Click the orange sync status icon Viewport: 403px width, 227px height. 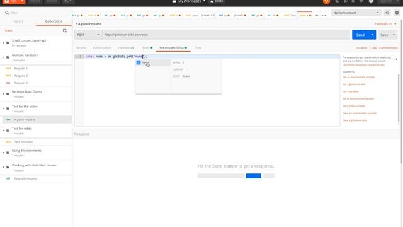tap(326, 1)
